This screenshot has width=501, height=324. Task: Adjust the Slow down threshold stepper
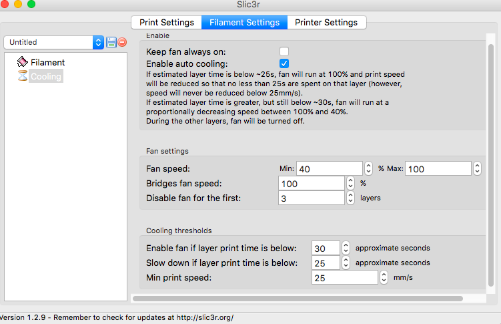pyautogui.click(x=346, y=263)
